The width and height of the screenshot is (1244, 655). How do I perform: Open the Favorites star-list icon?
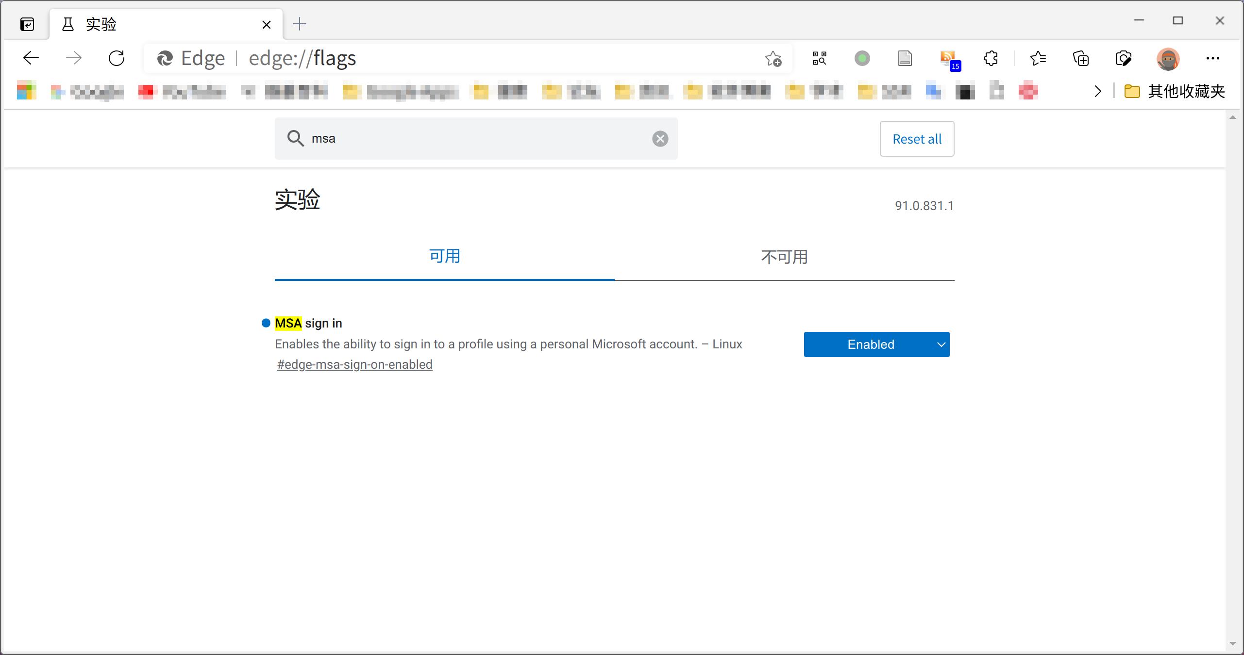pos(1038,59)
